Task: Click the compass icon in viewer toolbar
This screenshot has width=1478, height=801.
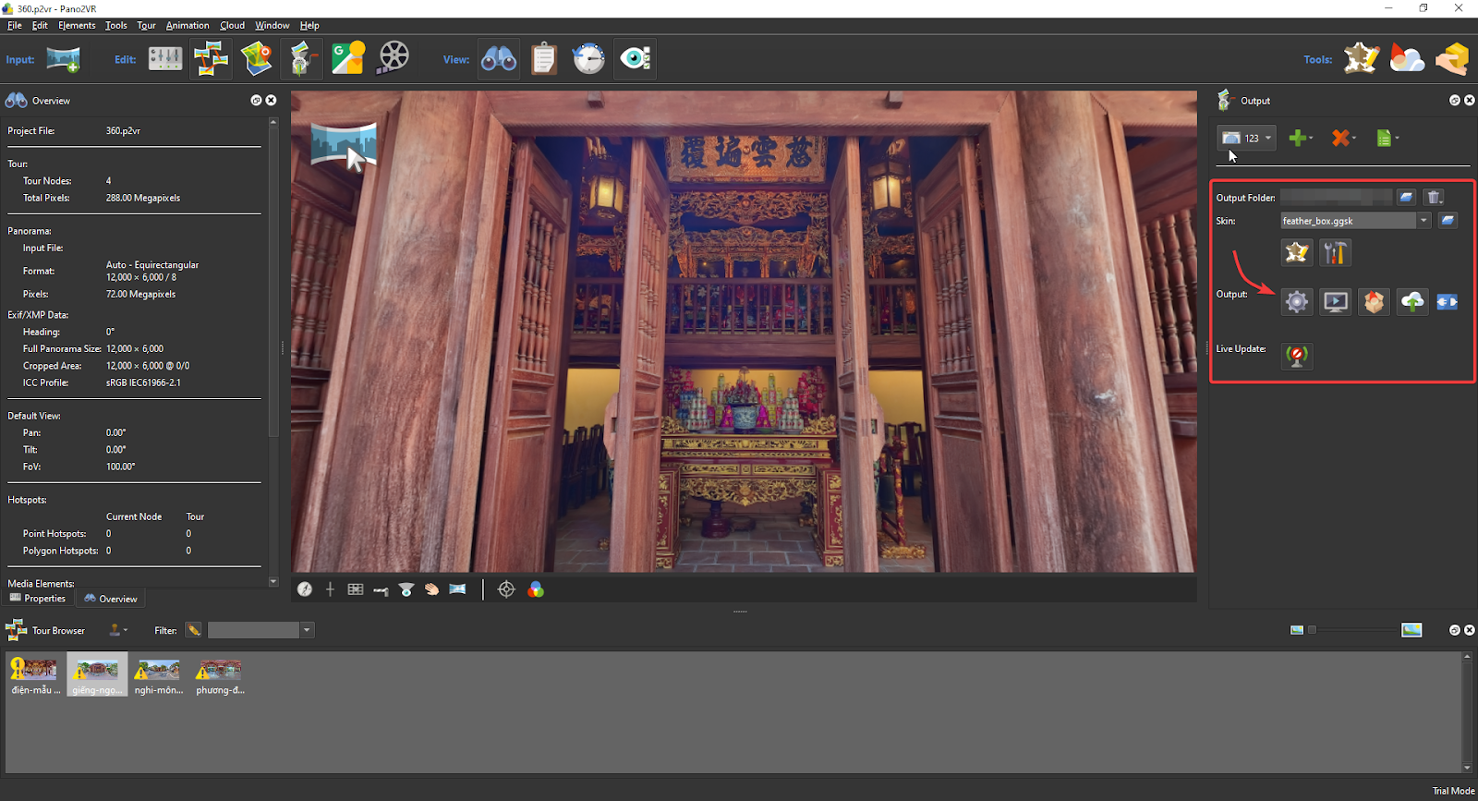Action: 305,589
